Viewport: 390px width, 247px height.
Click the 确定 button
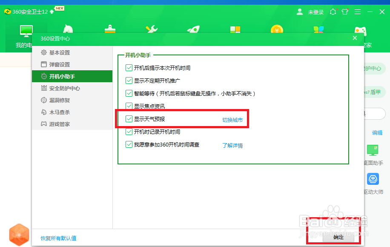click(338, 237)
